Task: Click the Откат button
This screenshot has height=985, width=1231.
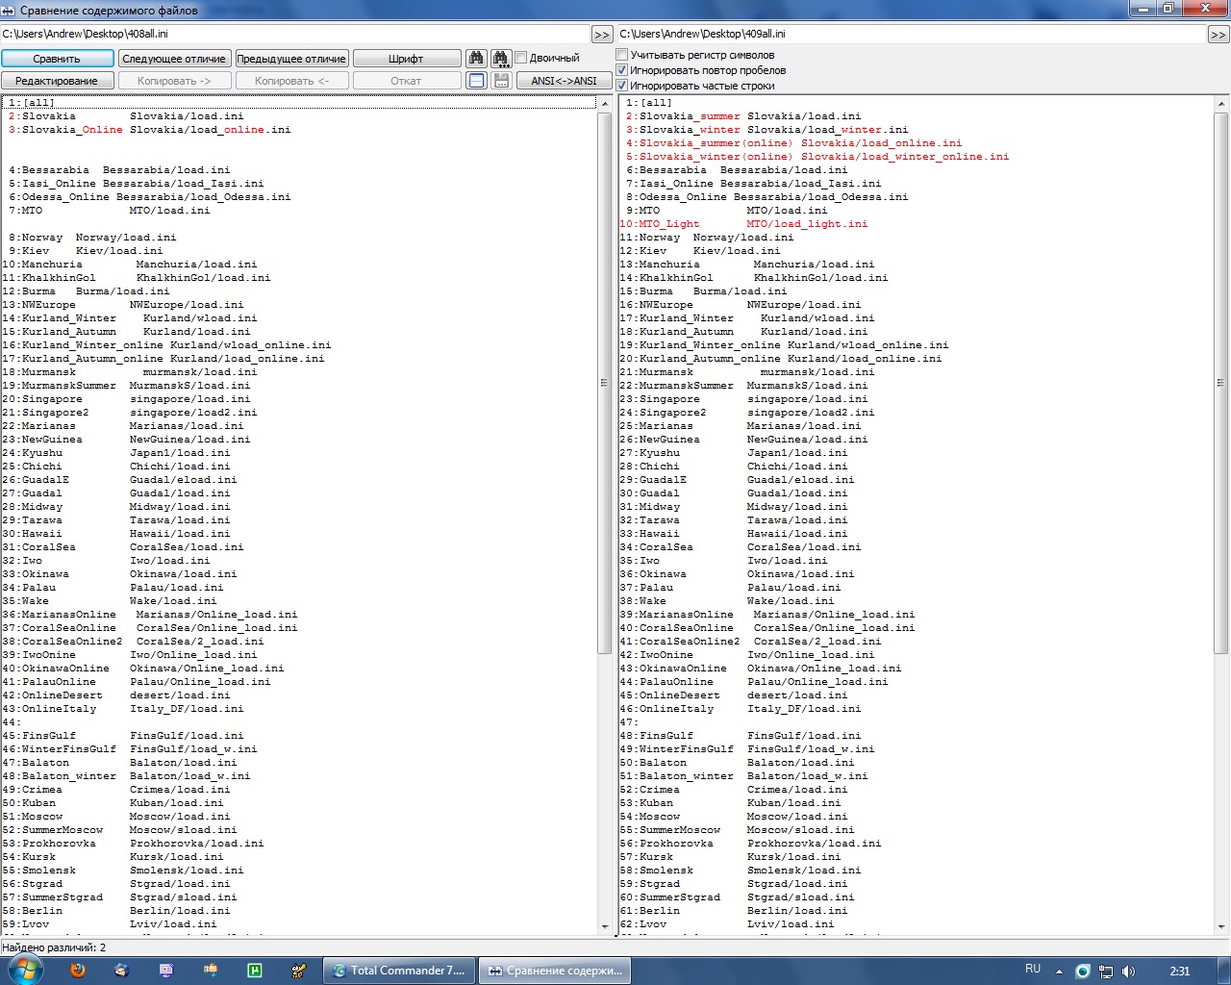Action: tap(406, 81)
